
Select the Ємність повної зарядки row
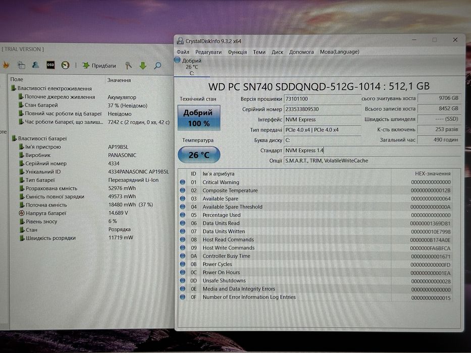tap(90, 197)
